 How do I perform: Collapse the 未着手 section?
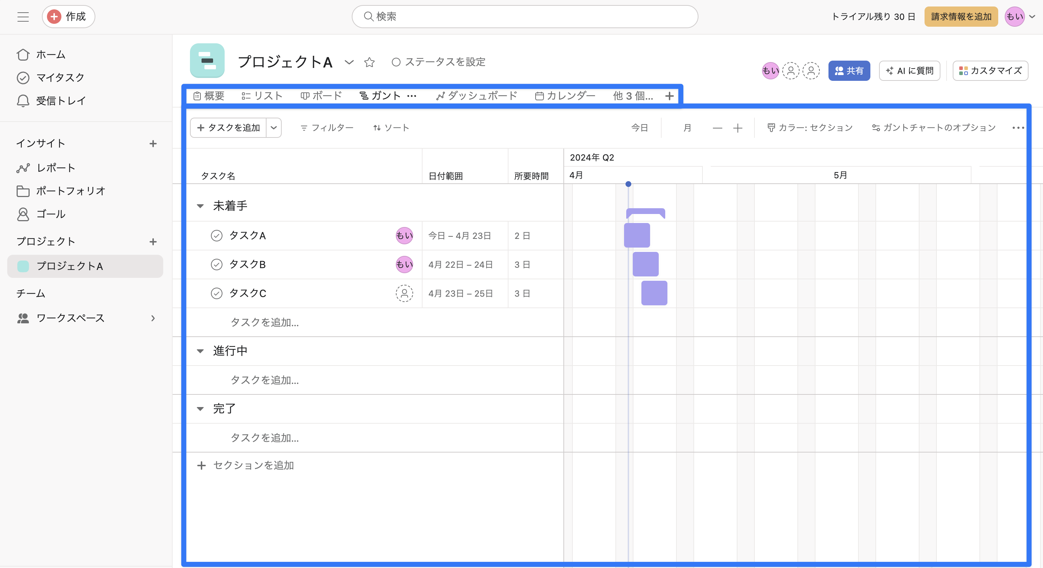click(200, 206)
